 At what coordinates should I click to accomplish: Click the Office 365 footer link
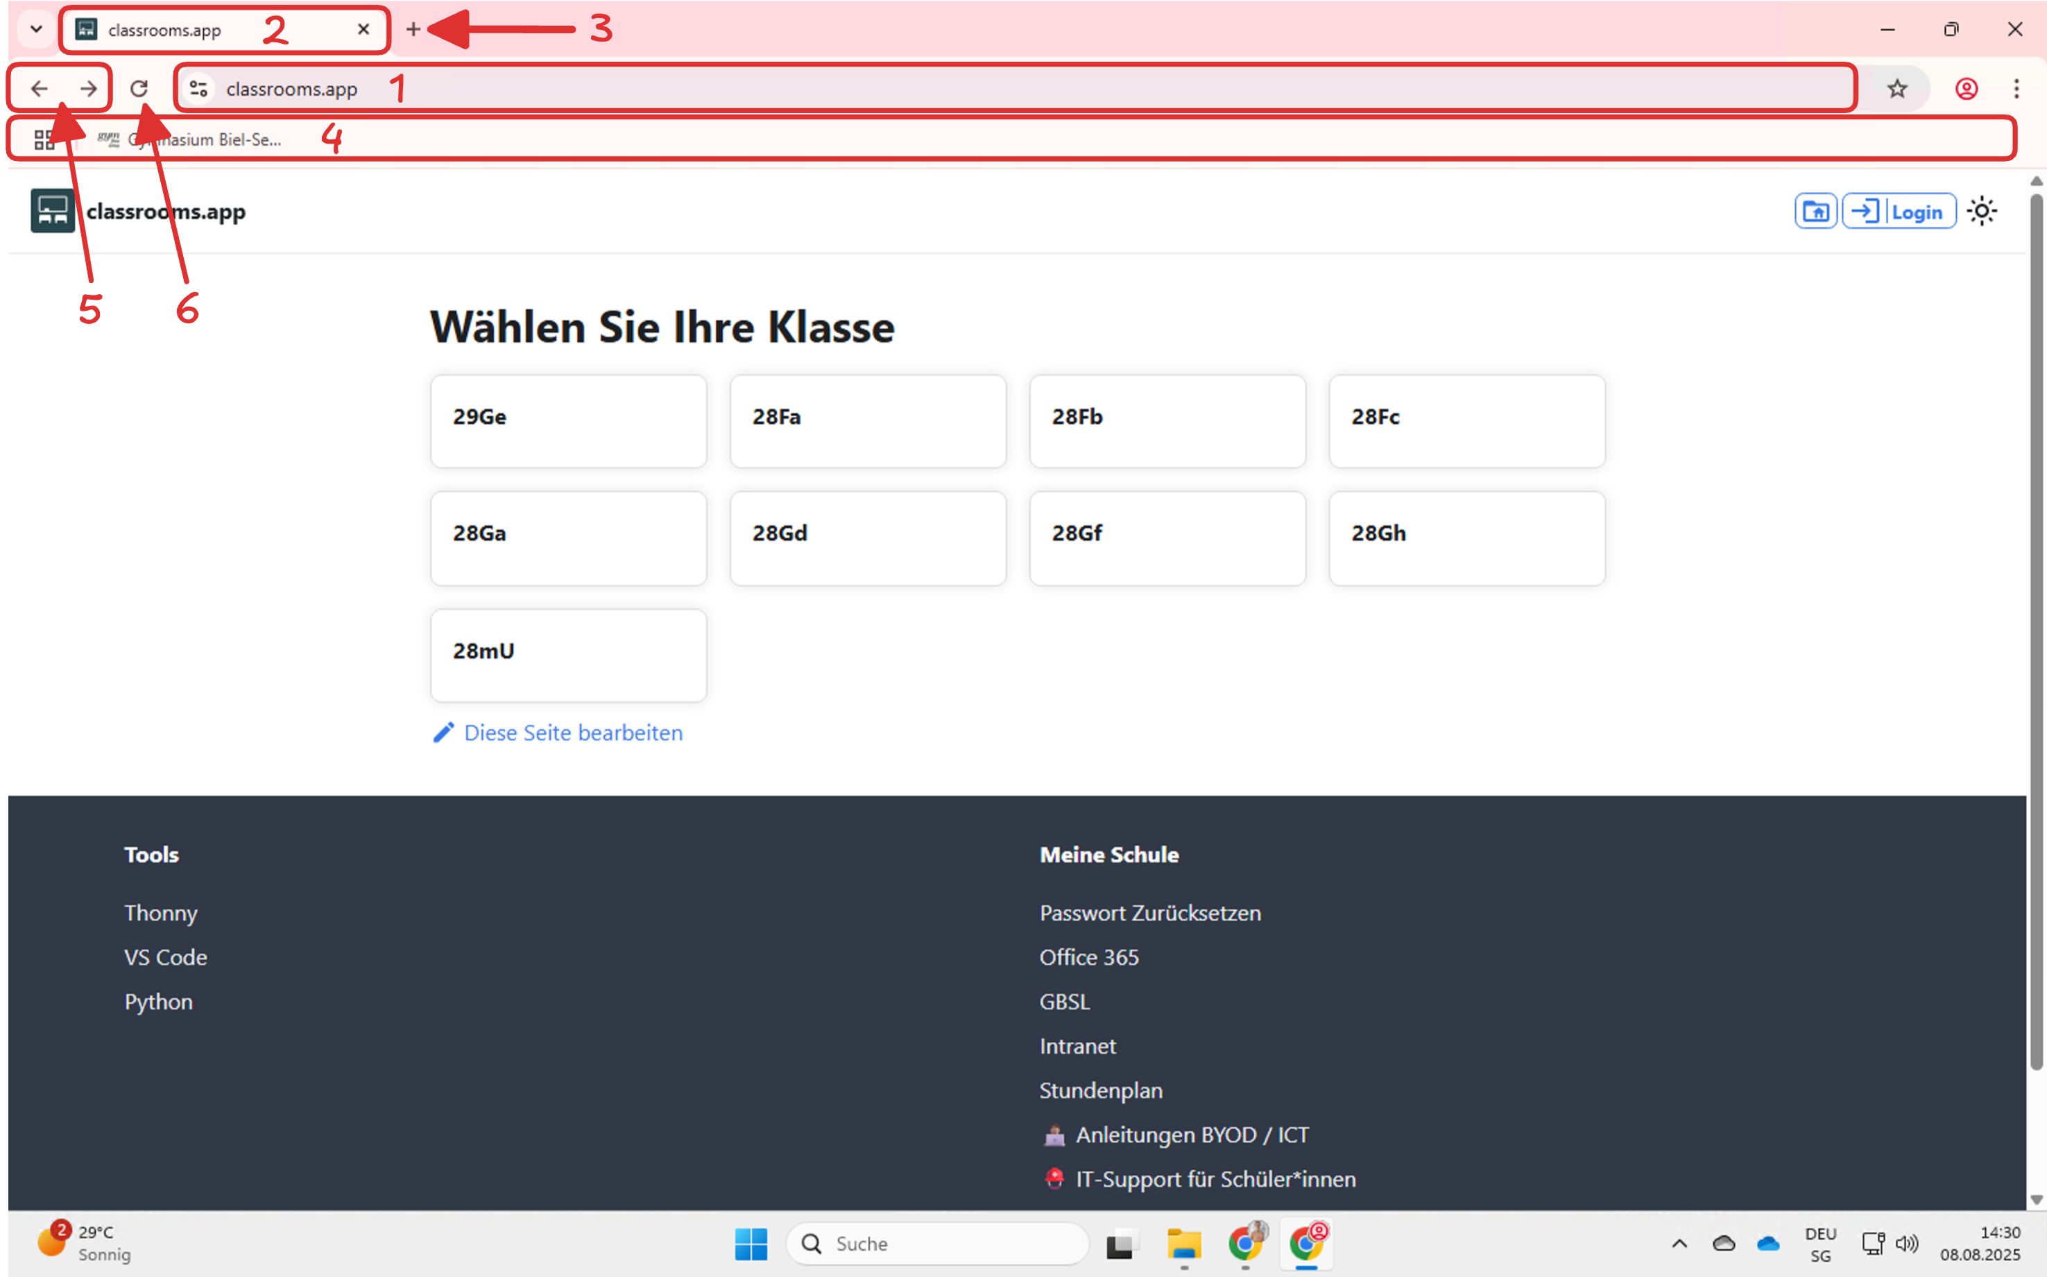[1088, 957]
